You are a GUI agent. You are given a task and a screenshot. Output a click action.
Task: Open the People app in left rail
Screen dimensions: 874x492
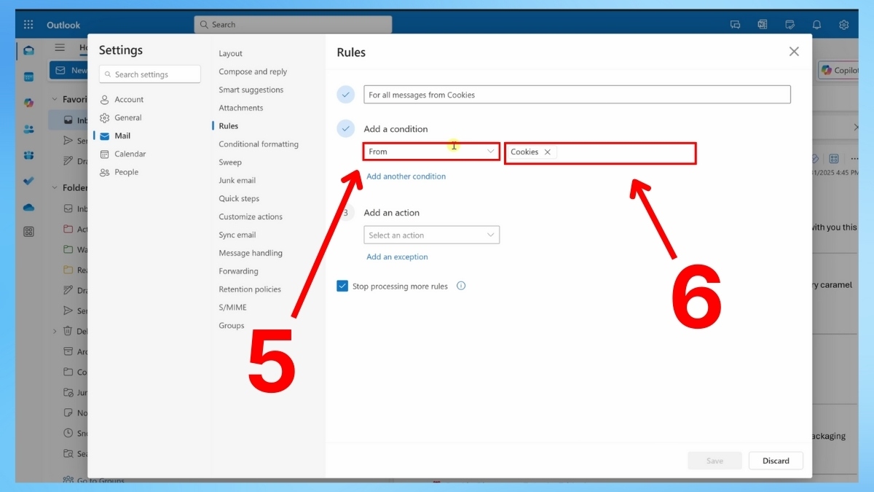28,129
